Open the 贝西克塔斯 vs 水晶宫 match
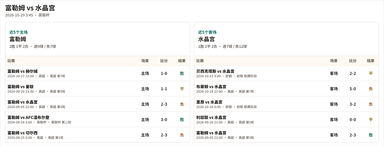Screen dimensions: 384x146 tap(215, 71)
